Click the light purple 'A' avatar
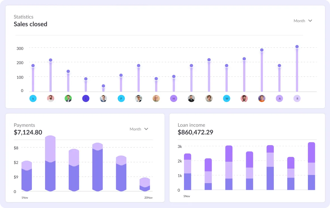Image resolution: width=330 pixels, height=208 pixels. click(279, 98)
